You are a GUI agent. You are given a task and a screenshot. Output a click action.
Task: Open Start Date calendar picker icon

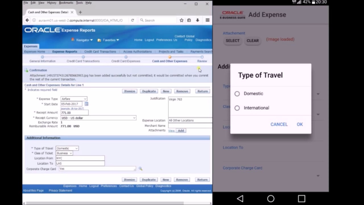pos(86,104)
